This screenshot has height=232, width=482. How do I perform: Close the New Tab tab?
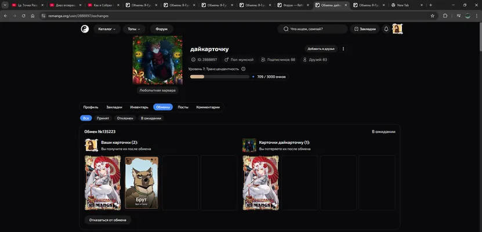click(422, 5)
